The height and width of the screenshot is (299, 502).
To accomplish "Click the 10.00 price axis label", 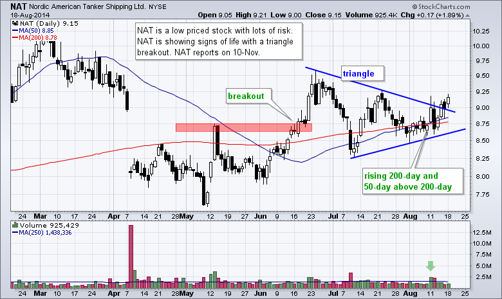I will pos(481,46).
